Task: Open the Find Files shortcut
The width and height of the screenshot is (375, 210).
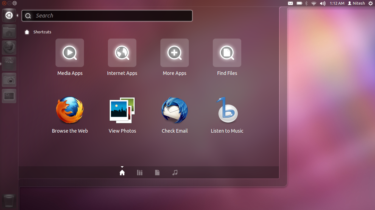Action: 227,53
